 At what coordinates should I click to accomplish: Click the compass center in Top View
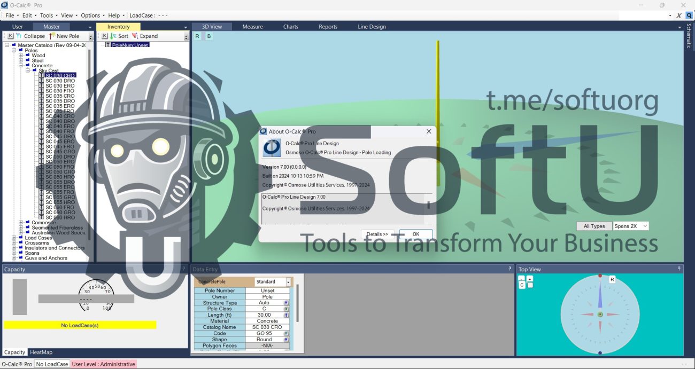[600, 315]
